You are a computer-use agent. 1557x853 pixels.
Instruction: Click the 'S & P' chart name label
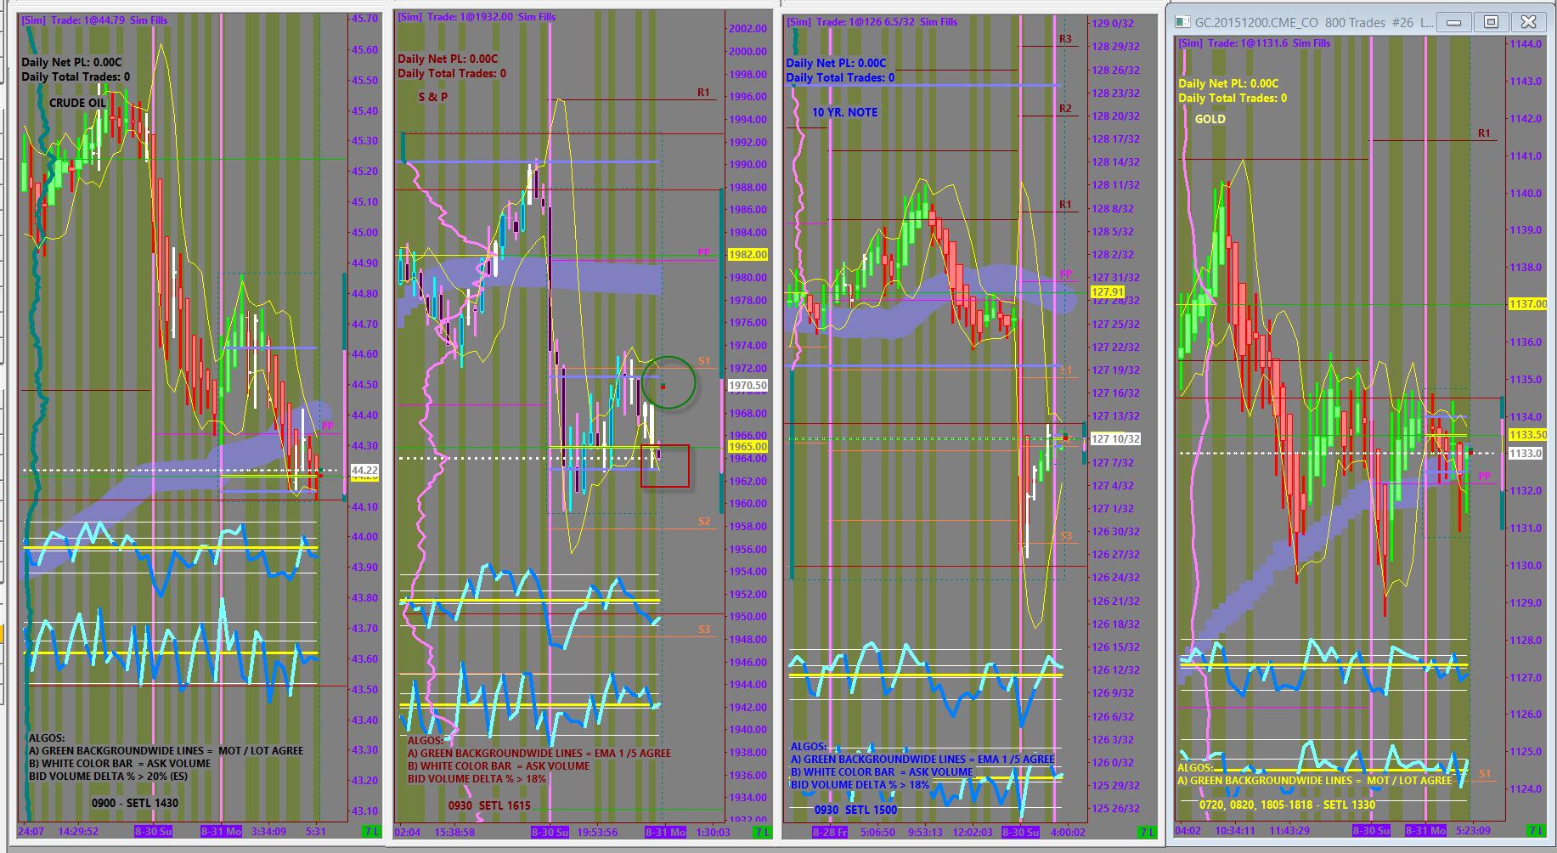433,97
